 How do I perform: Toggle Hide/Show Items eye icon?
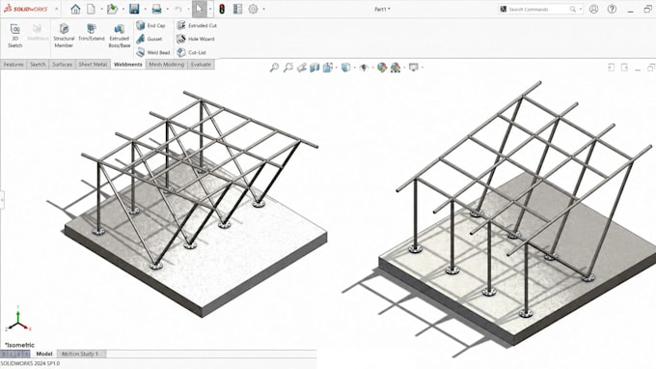pos(364,67)
